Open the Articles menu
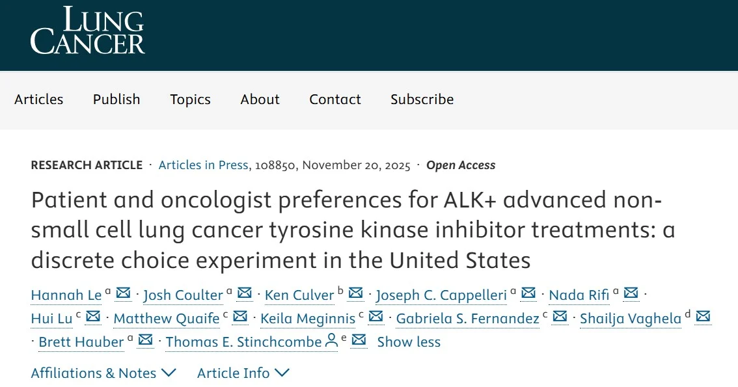 pyautogui.click(x=38, y=100)
